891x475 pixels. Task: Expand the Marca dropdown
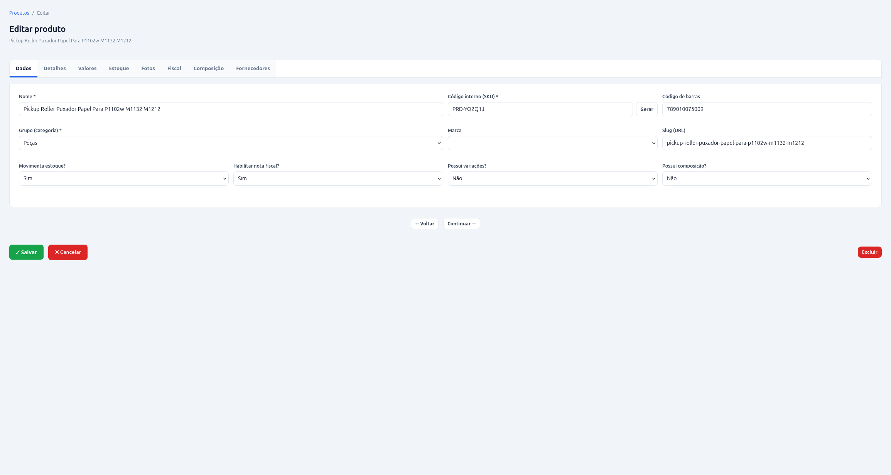(552, 143)
